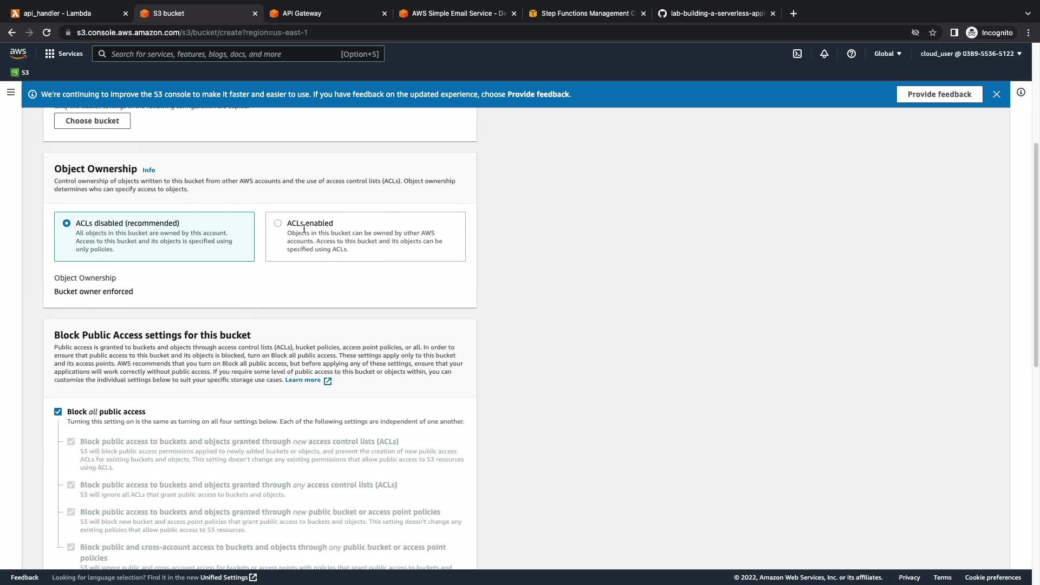Click the Choose bucket button
The image size is (1040, 585).
pos(92,121)
